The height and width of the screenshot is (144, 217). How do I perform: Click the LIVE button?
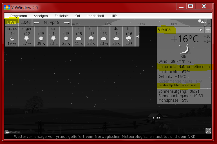[12, 22]
